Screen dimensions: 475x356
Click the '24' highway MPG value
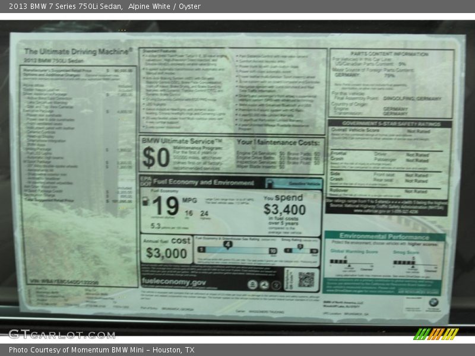click(x=204, y=214)
